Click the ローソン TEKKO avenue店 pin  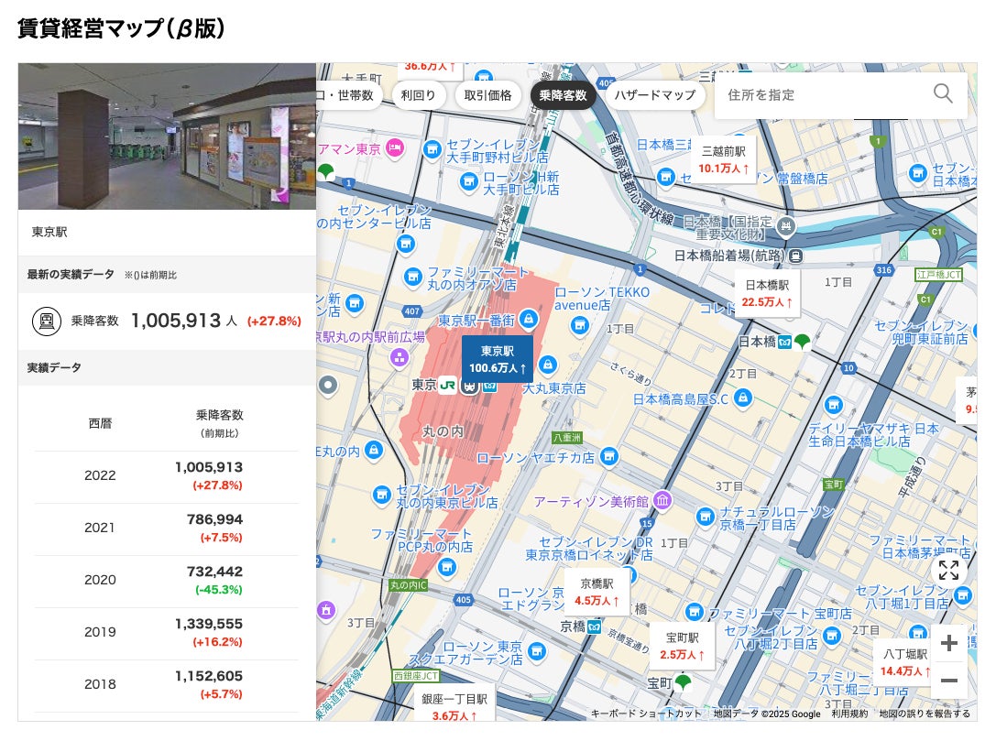(579, 326)
